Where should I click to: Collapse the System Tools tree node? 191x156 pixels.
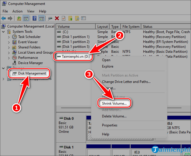(x=3, y=32)
